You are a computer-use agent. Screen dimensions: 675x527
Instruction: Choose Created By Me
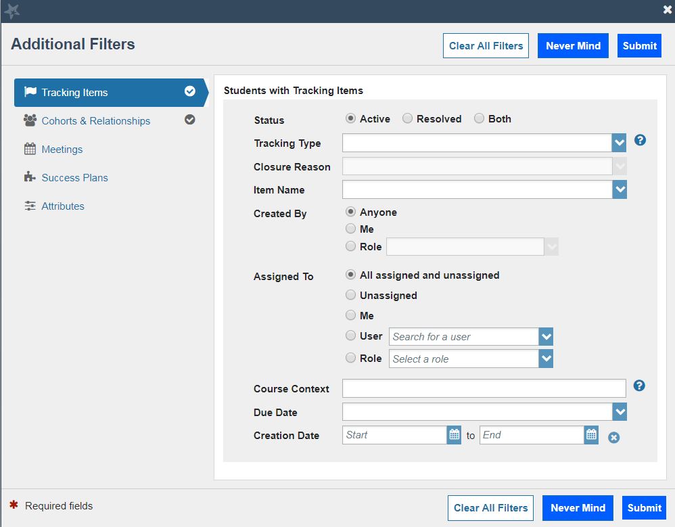coord(350,228)
